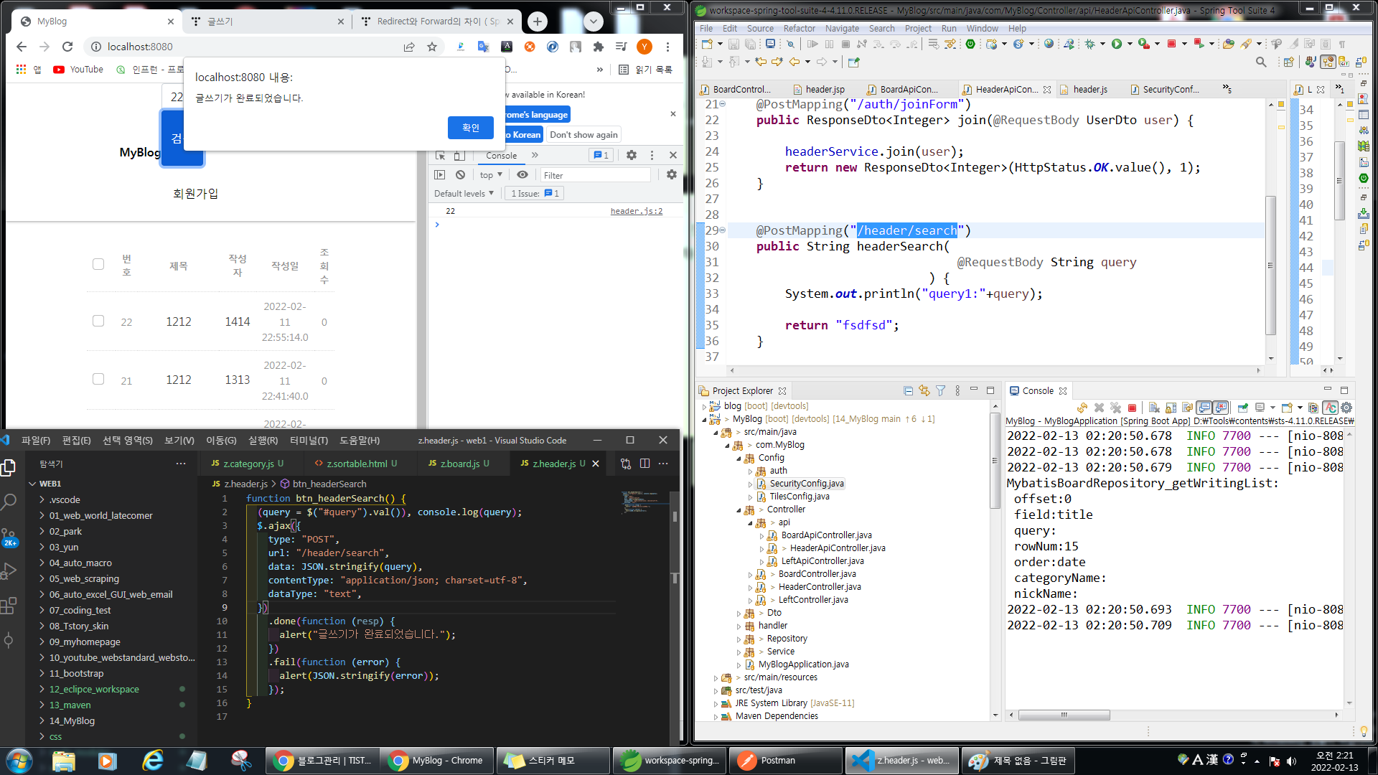Terminate app with Console red stop icon
Screen dimensions: 1378x775
(1133, 408)
